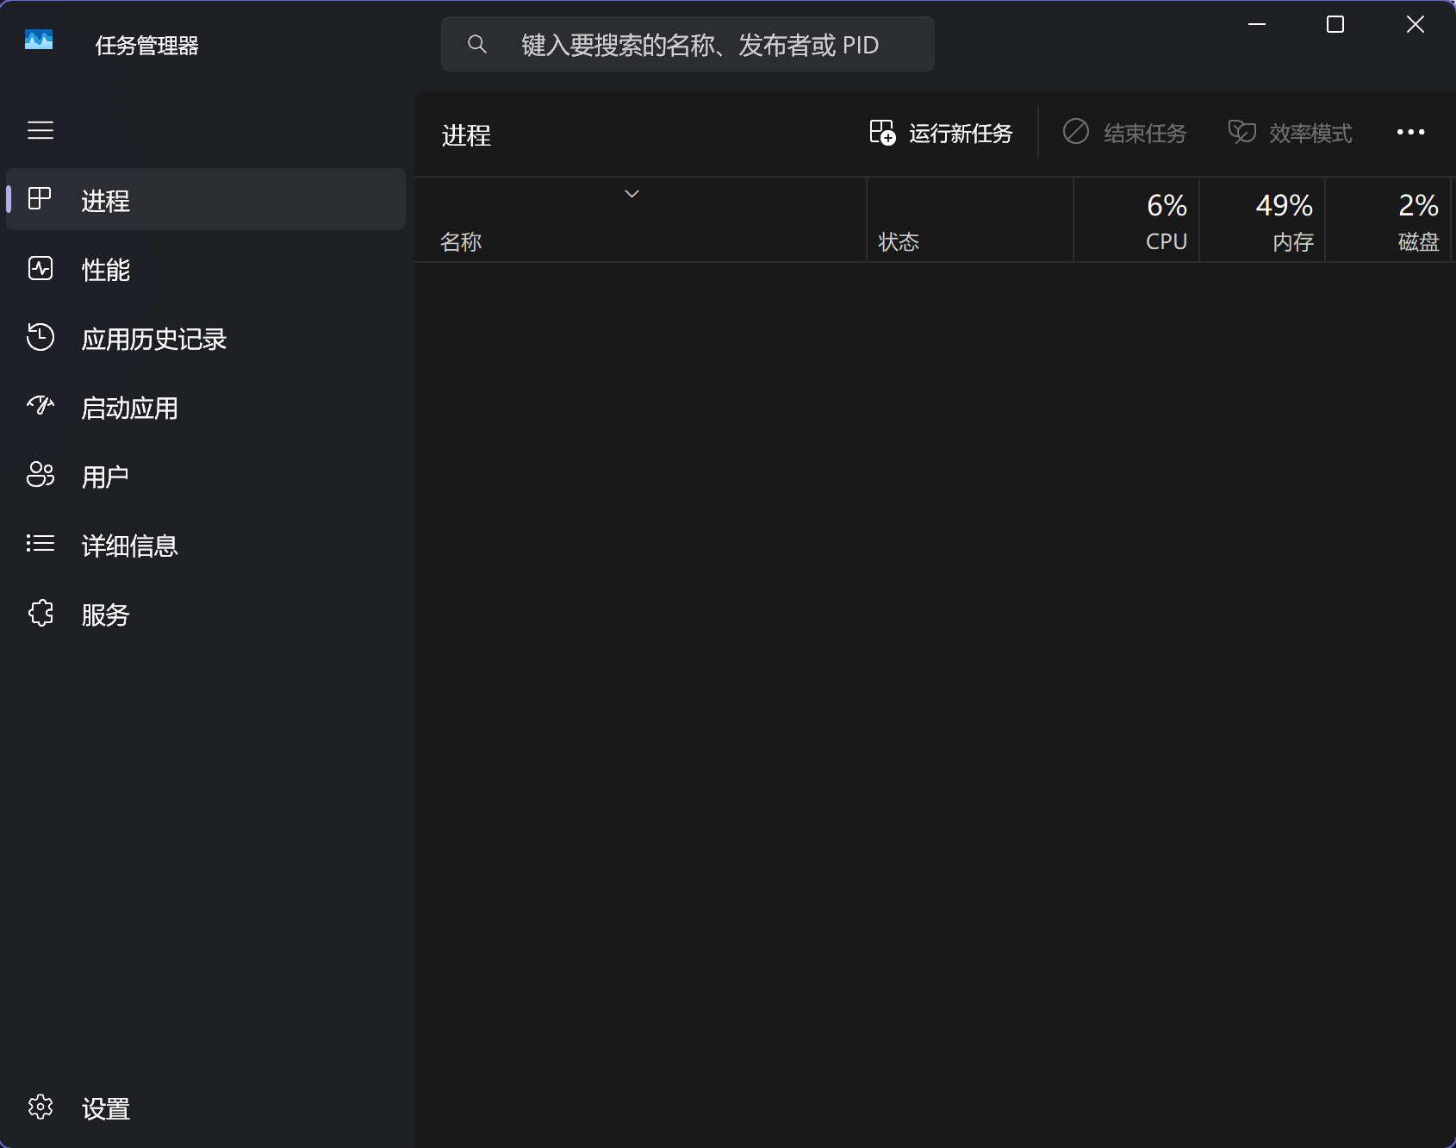Image resolution: width=1456 pixels, height=1148 pixels.
Task: Collapse the navigation sidebar via hamburger
Action: (40, 130)
